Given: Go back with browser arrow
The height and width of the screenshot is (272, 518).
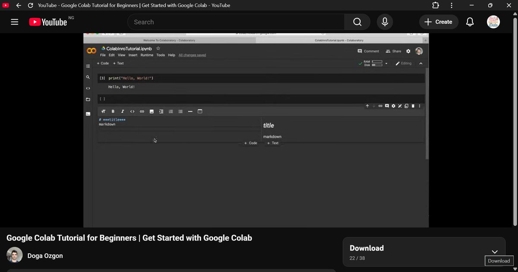Looking at the screenshot, I should 19,6.
